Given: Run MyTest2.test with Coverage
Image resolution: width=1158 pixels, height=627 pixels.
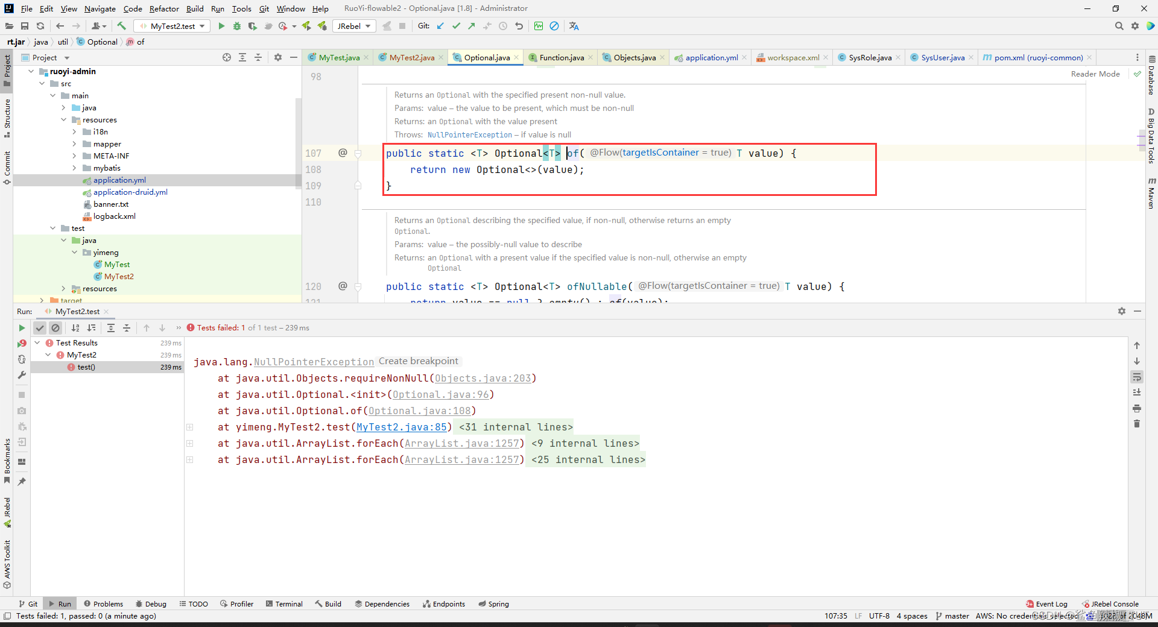Looking at the screenshot, I should [252, 26].
